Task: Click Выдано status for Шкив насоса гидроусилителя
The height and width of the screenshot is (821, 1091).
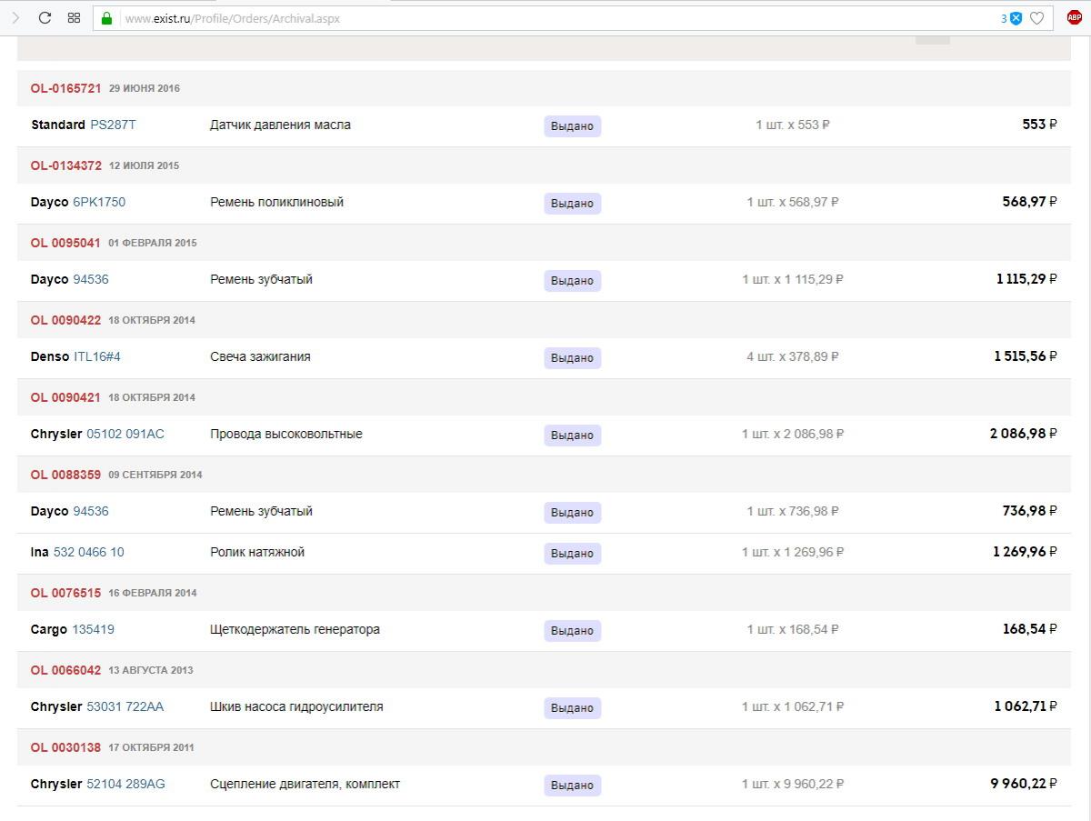Action: [573, 708]
